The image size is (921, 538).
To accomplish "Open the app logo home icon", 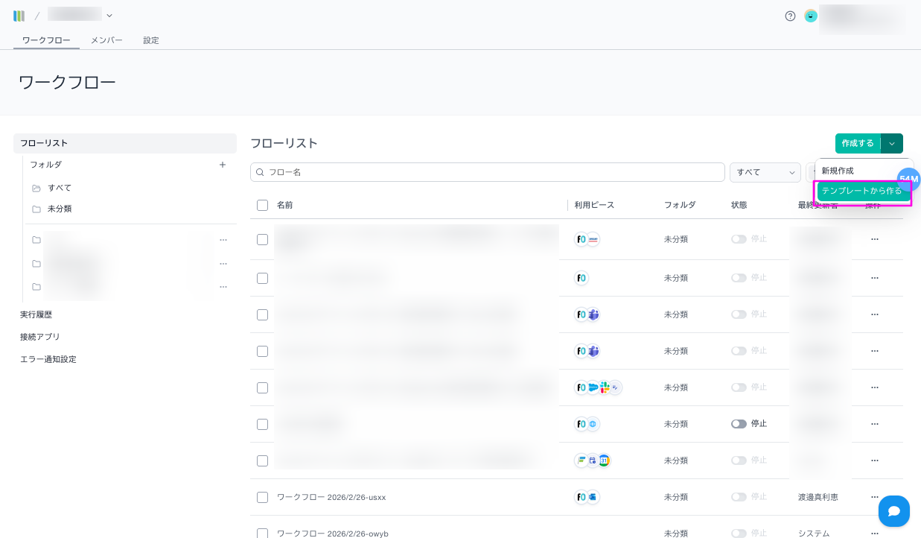I will [x=19, y=16].
